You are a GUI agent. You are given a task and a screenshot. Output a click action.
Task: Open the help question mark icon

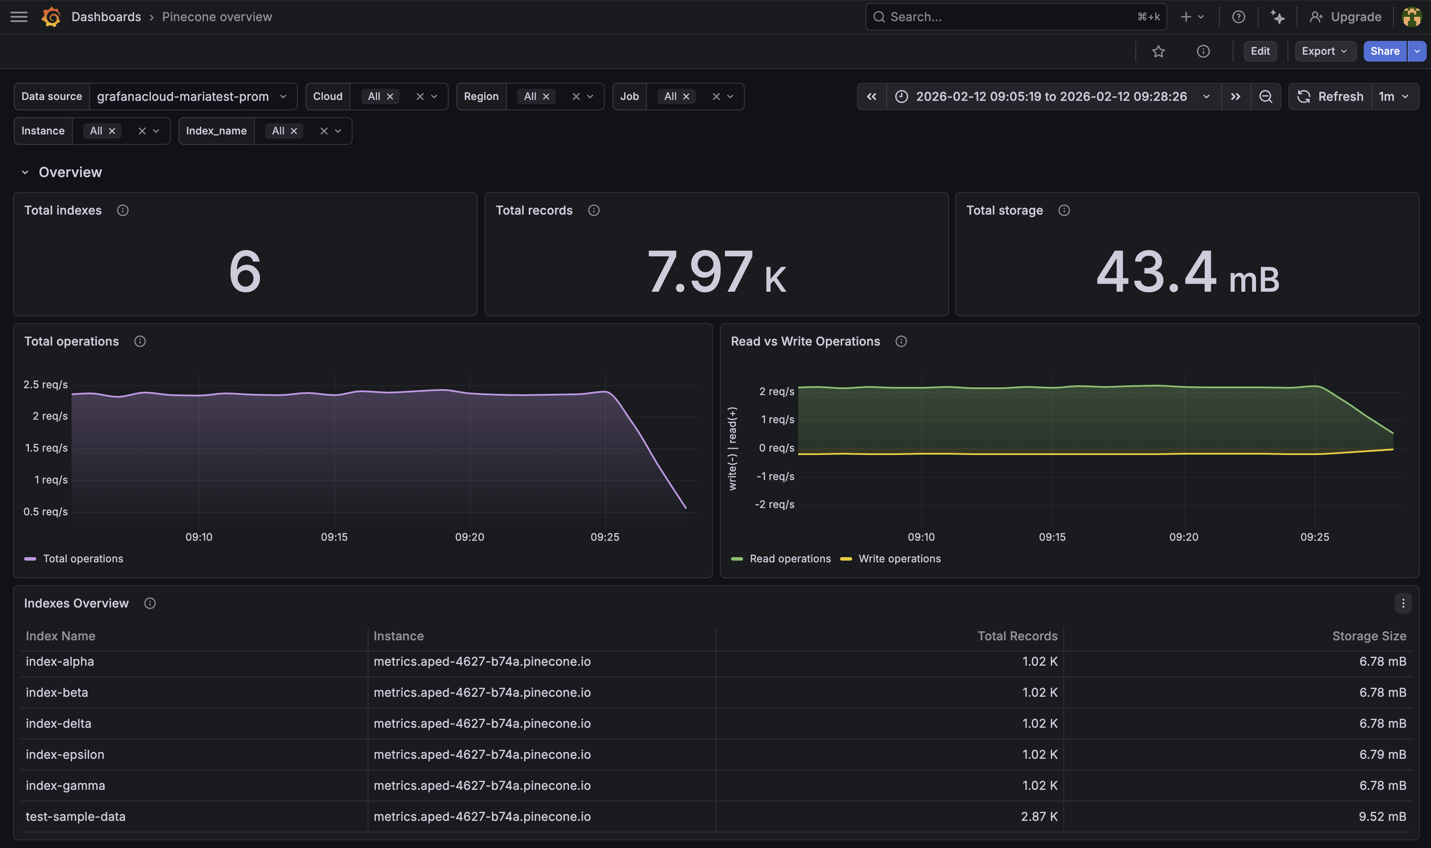point(1238,16)
